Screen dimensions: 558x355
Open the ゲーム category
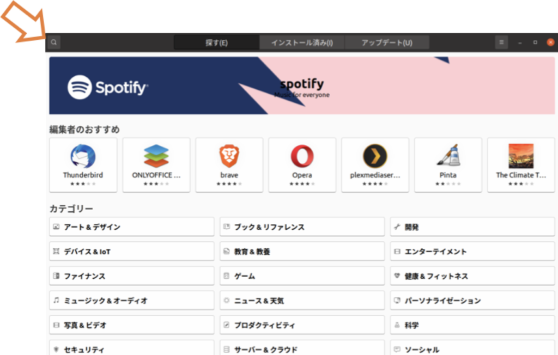coord(302,276)
